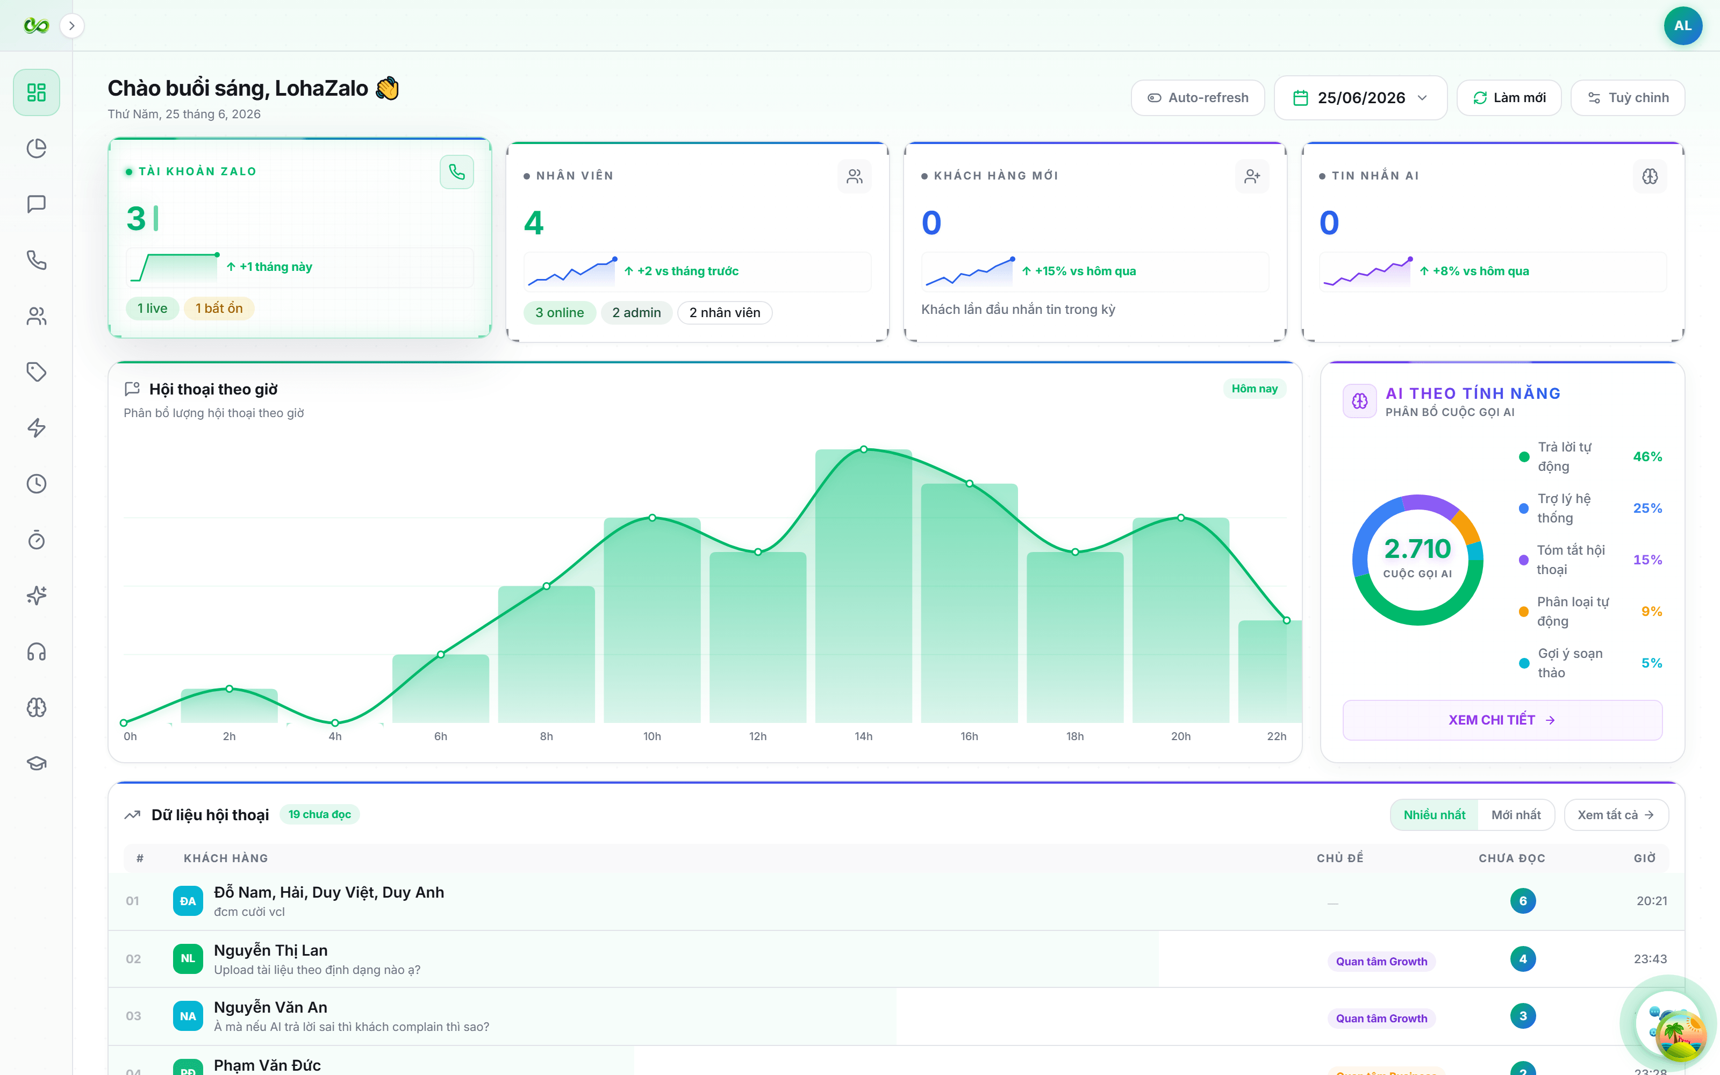Open the users contacts sidebar icon
This screenshot has width=1720, height=1075.
tap(36, 317)
